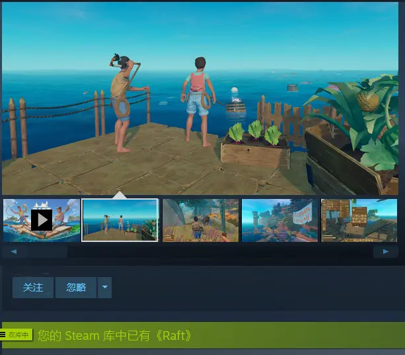Play the Raft trailer video thumbnail

[42, 220]
